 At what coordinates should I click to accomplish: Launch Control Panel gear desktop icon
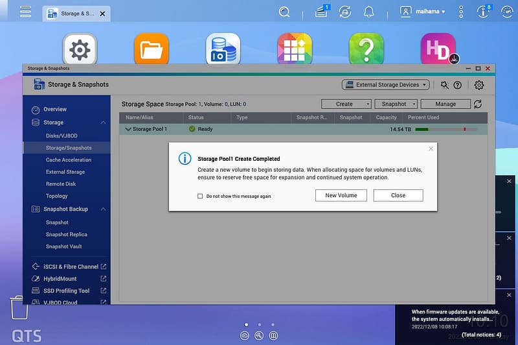[x=80, y=50]
